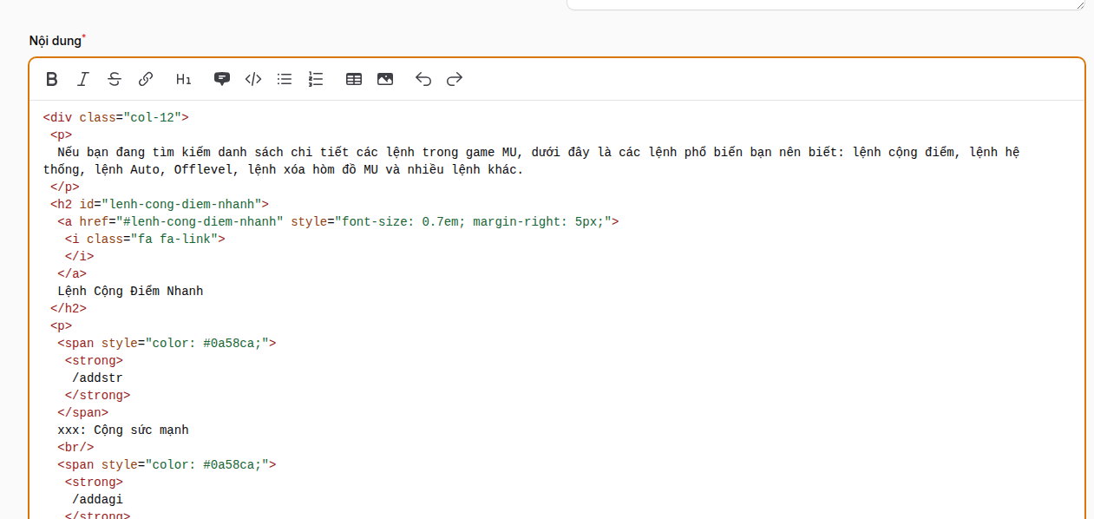Apply strikethrough formatting
The image size is (1094, 519).
[115, 79]
